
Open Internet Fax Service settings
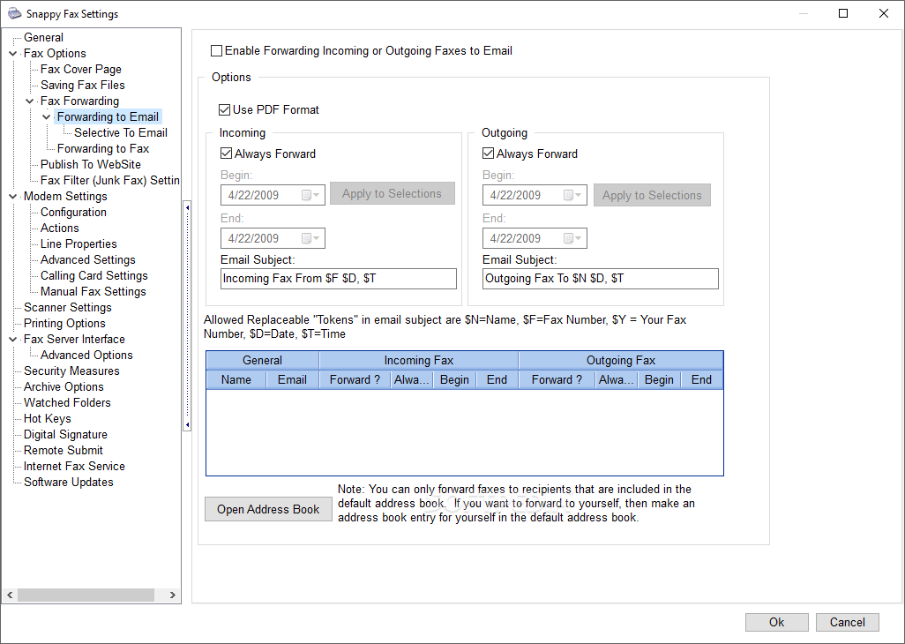[74, 467]
